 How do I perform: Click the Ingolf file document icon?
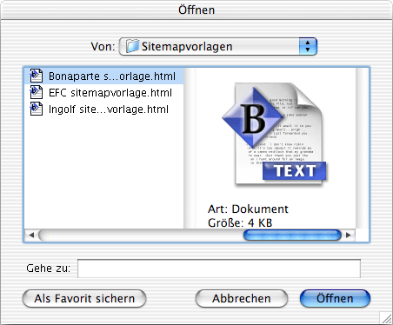coord(37,109)
